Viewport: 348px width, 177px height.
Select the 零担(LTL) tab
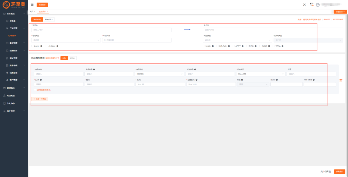pos(37,20)
